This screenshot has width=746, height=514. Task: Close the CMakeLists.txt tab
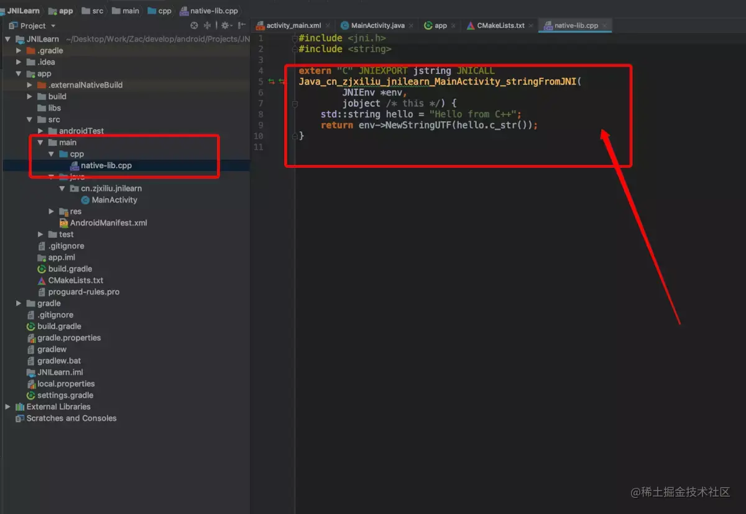pyautogui.click(x=532, y=25)
